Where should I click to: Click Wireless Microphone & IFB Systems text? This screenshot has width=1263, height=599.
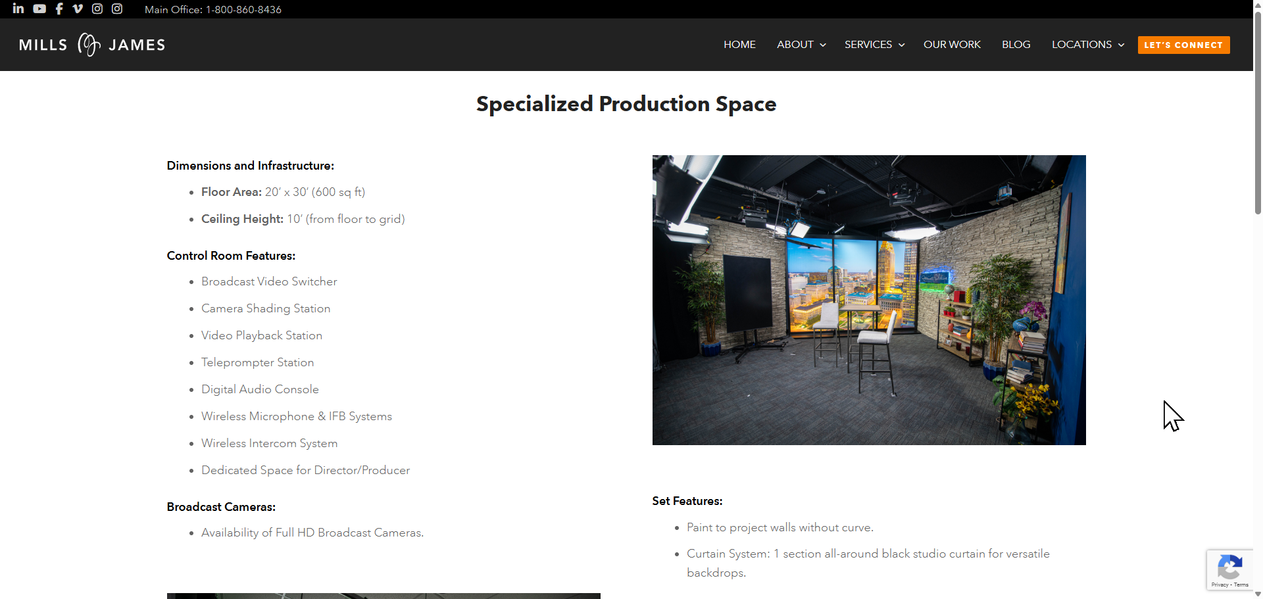tap(297, 416)
